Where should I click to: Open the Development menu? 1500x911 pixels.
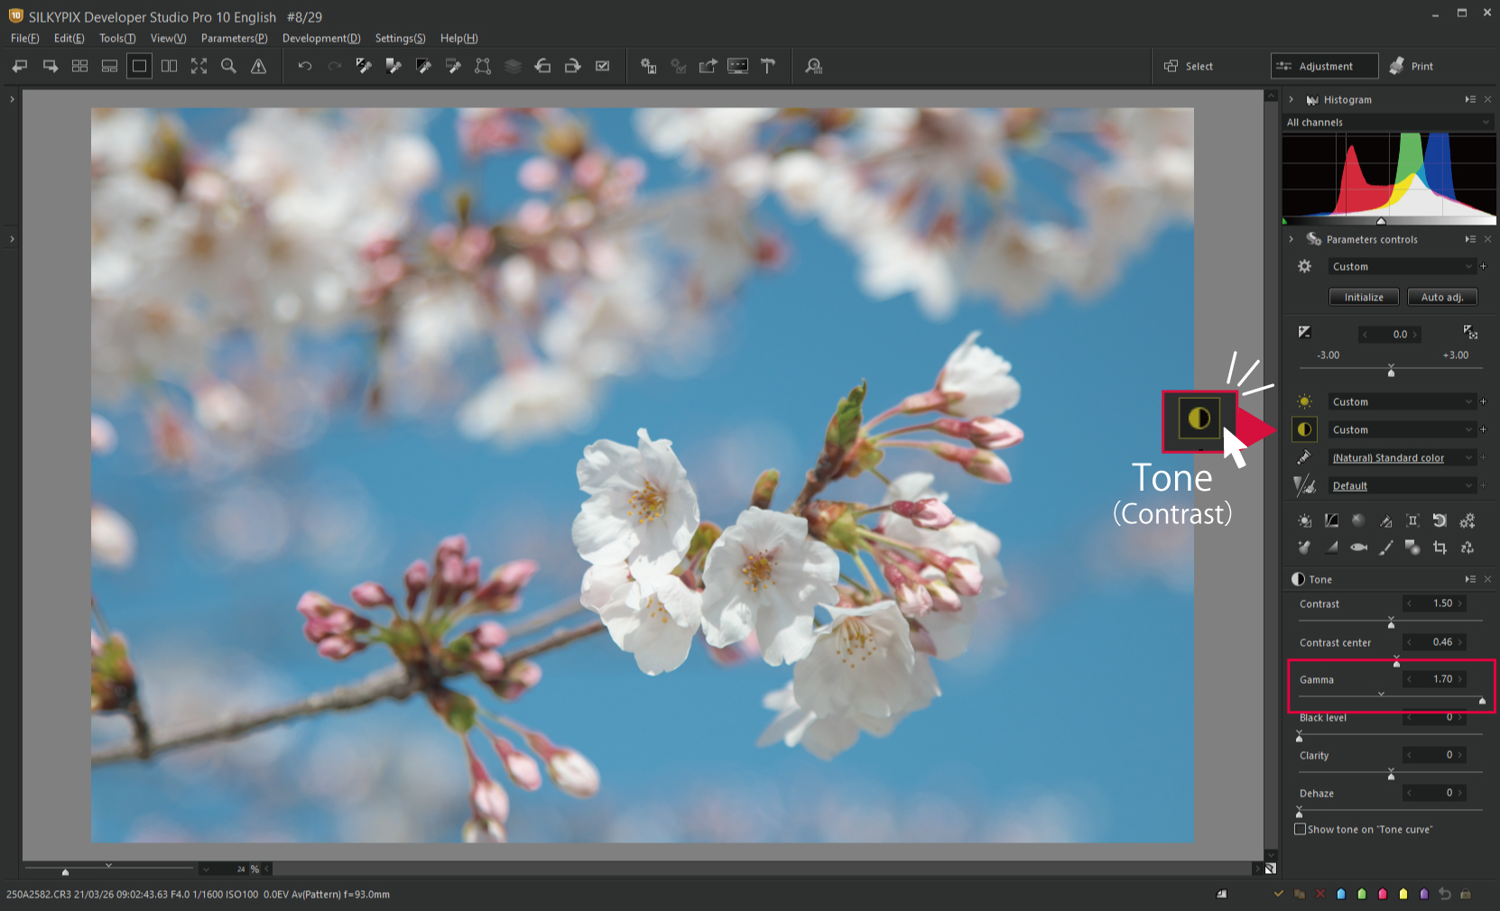coord(321,38)
